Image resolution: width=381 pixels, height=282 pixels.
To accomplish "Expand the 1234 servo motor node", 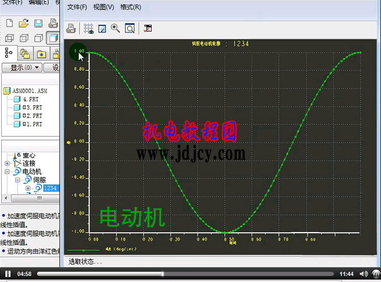I will (x=28, y=188).
